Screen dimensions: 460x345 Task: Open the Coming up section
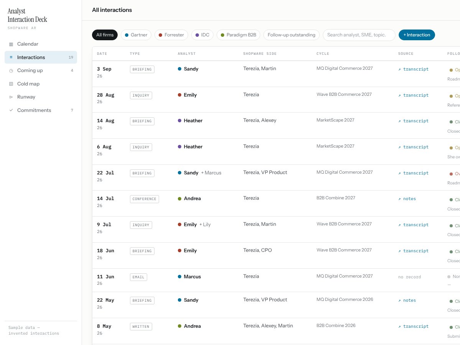tap(41, 71)
